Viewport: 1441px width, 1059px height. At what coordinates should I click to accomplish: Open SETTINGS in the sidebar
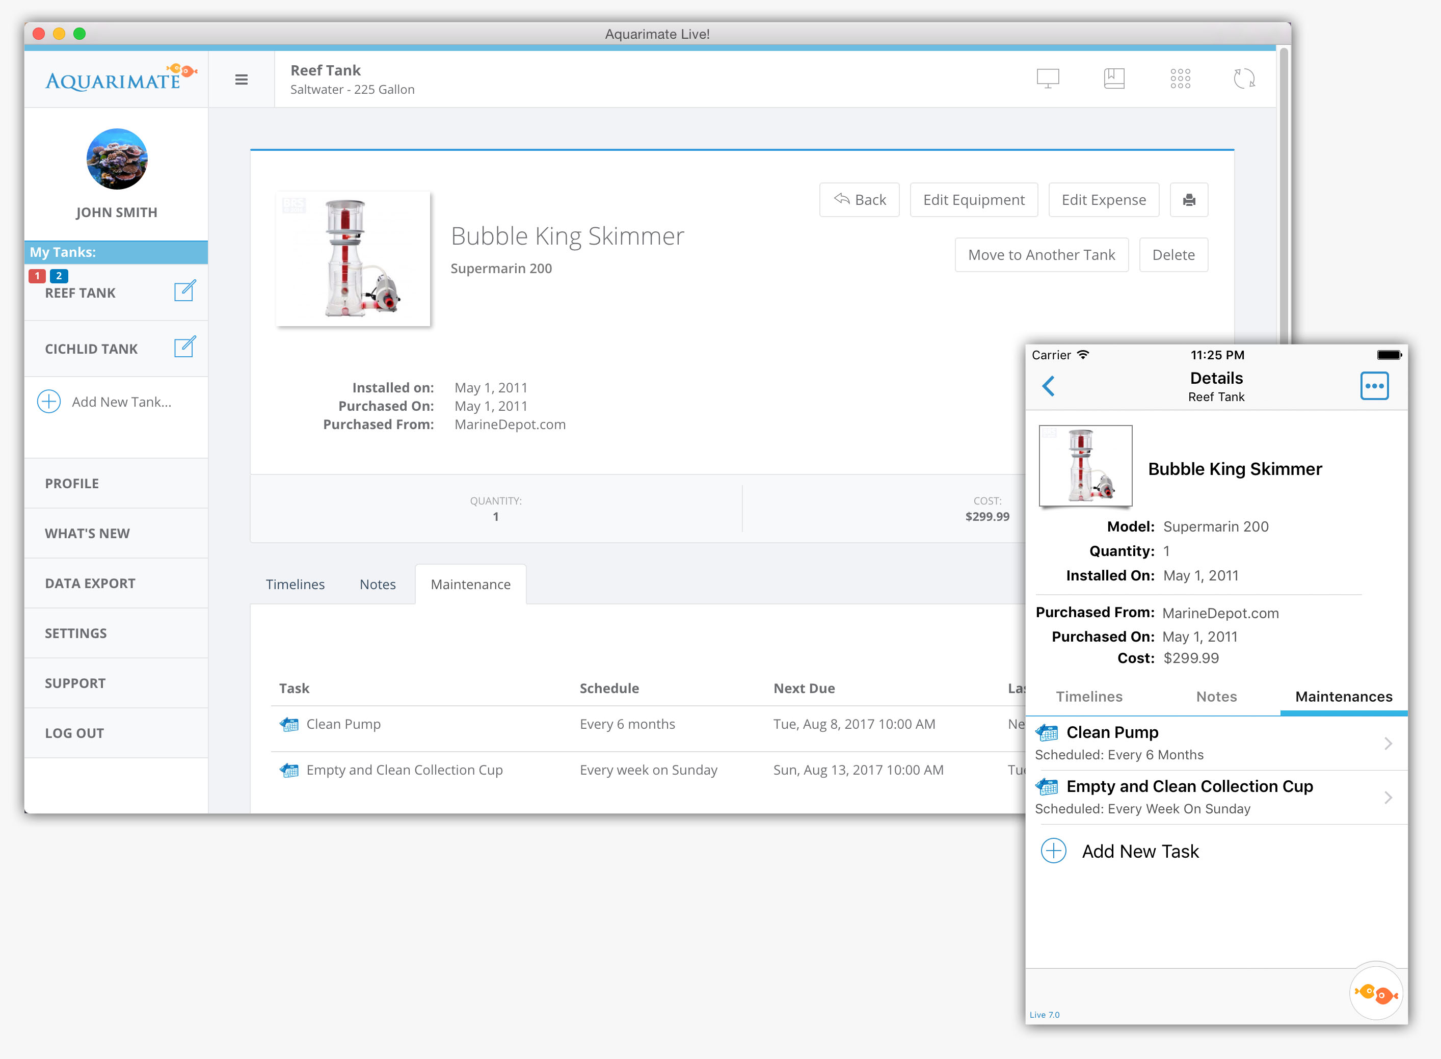tap(116, 633)
